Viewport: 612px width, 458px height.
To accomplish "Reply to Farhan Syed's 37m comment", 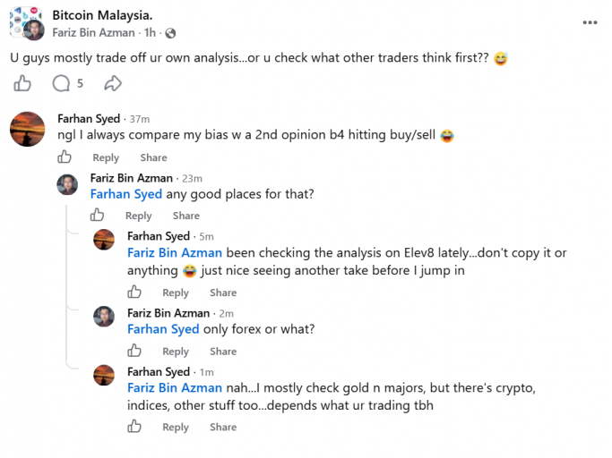I will click(106, 157).
